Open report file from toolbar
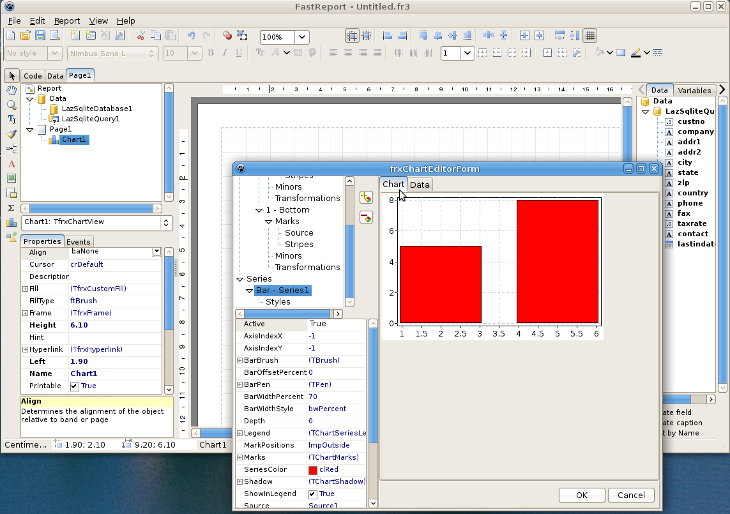 [25, 36]
